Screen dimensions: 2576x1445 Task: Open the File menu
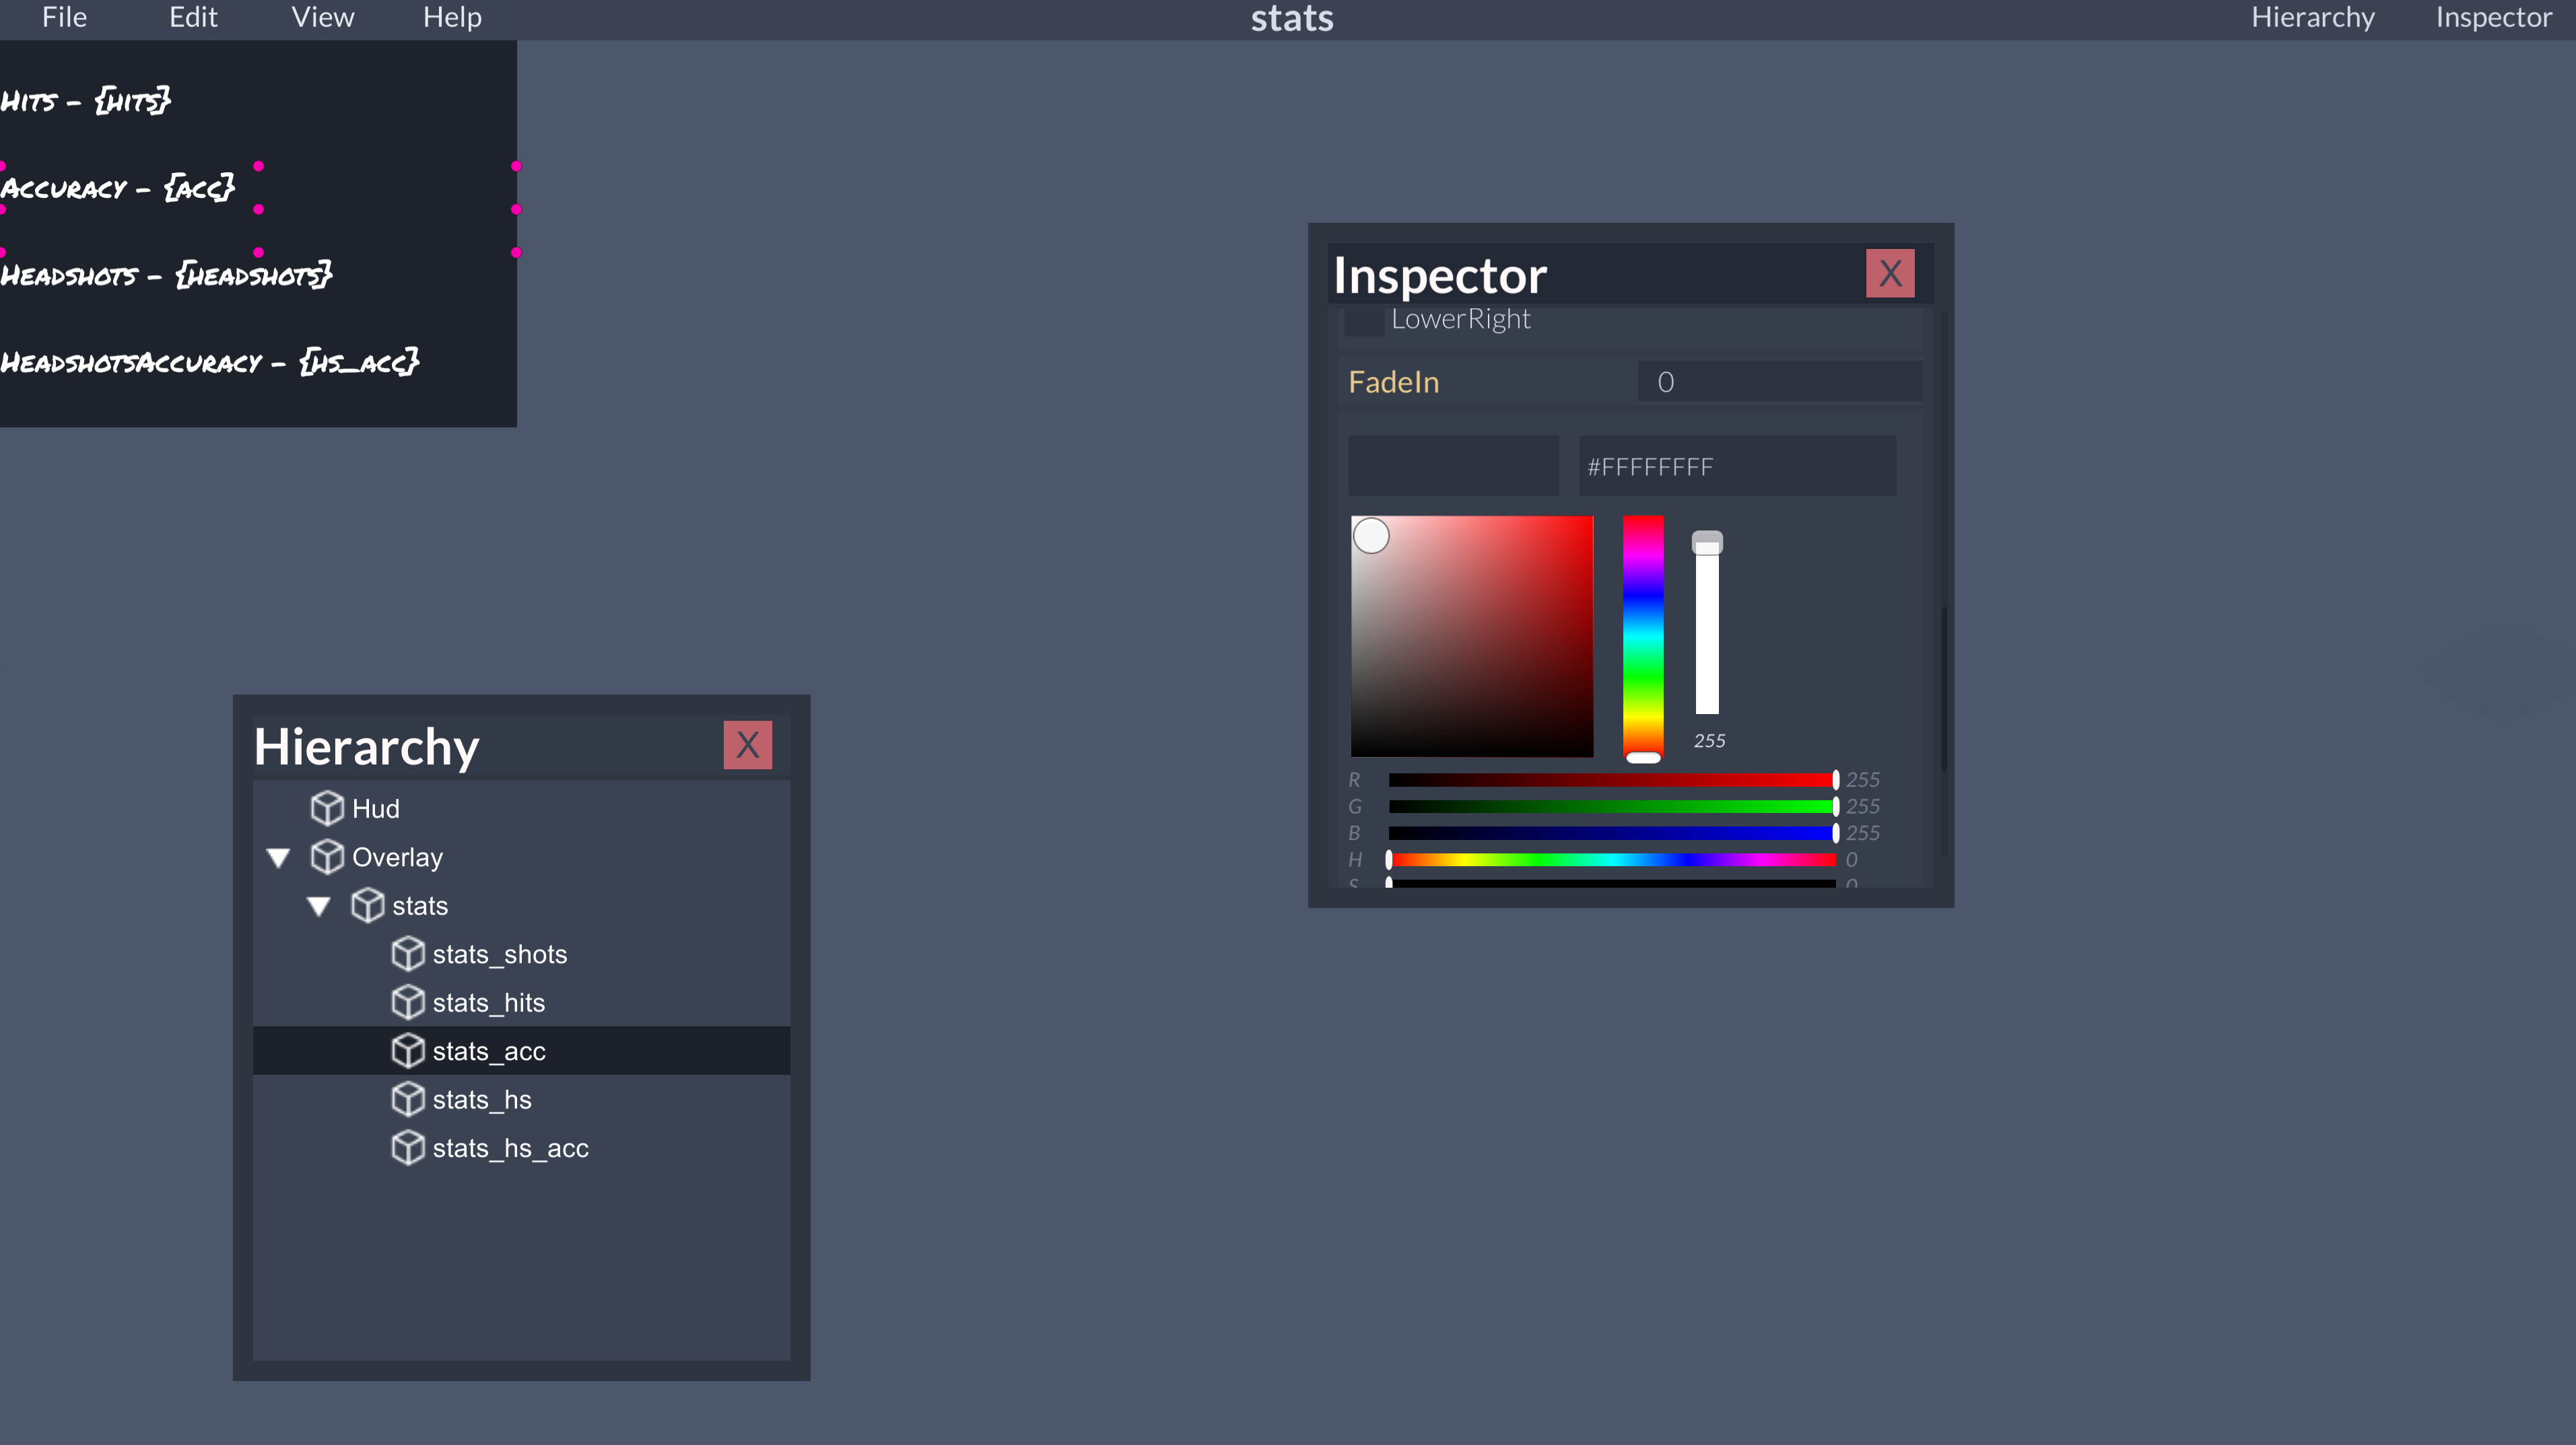[64, 18]
